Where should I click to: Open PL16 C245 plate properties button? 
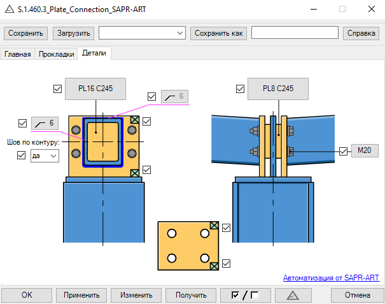coord(95,89)
